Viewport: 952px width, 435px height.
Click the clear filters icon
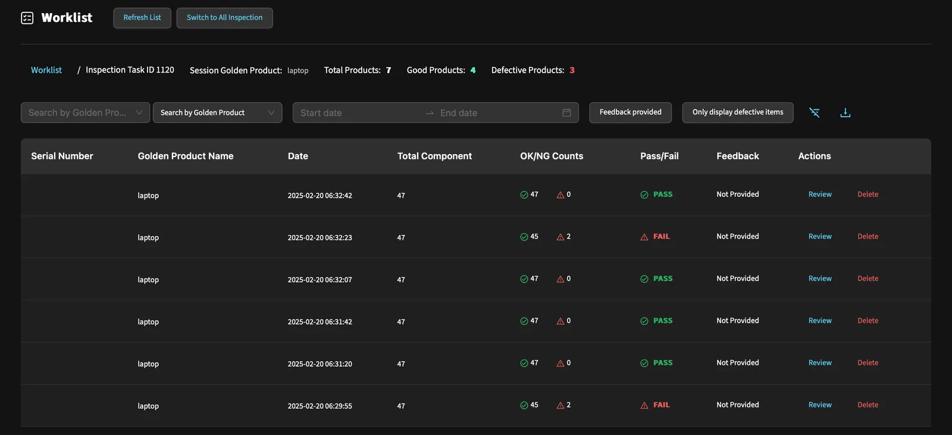(815, 112)
